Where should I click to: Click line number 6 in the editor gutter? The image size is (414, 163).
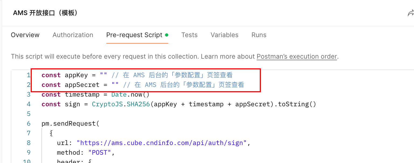29,123
